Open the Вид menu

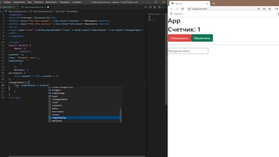click(x=30, y=2)
